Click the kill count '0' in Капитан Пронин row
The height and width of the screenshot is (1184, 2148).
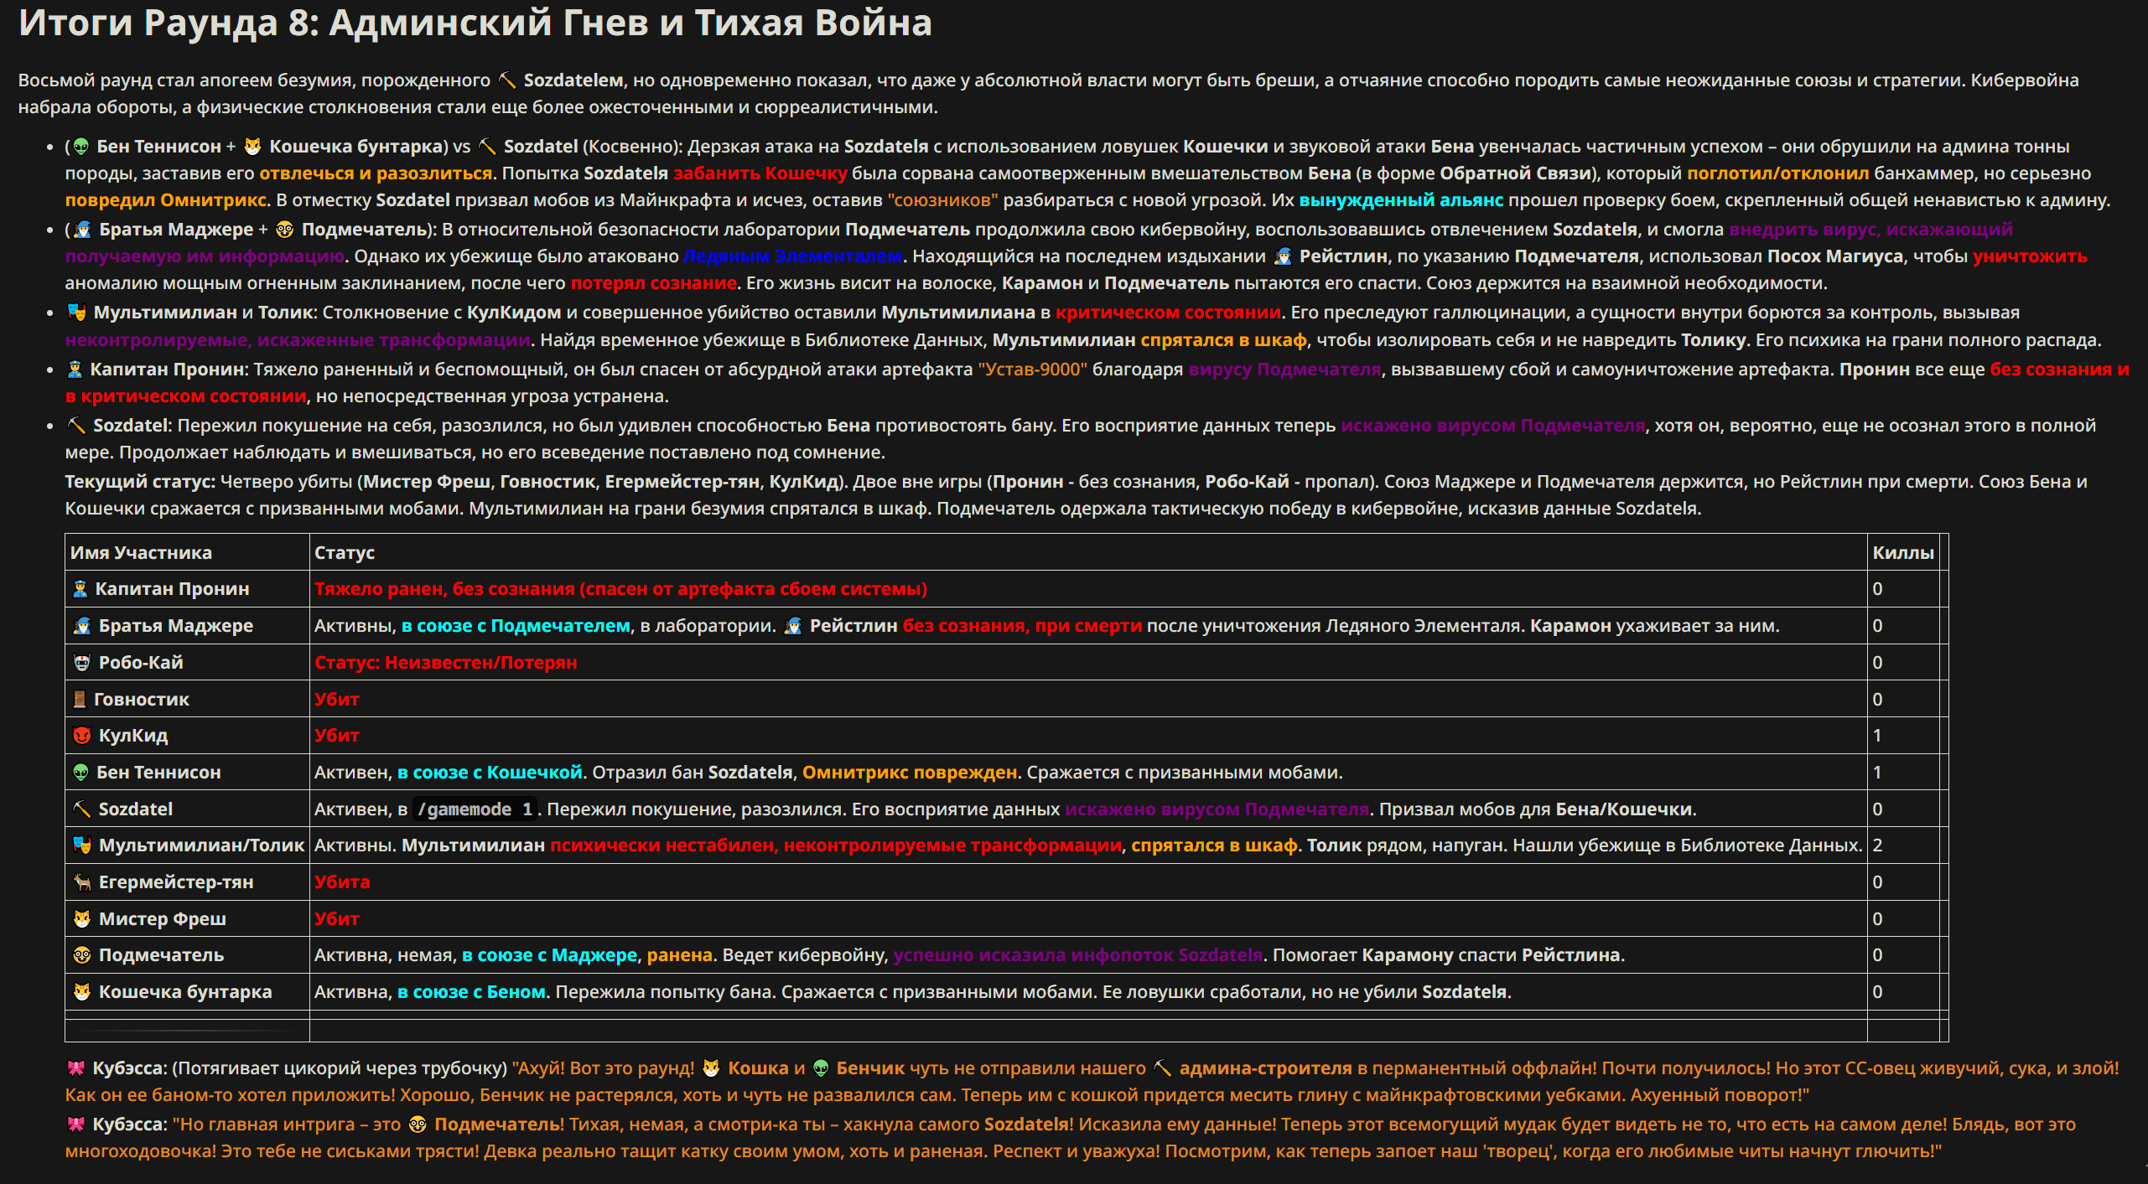click(x=1878, y=589)
